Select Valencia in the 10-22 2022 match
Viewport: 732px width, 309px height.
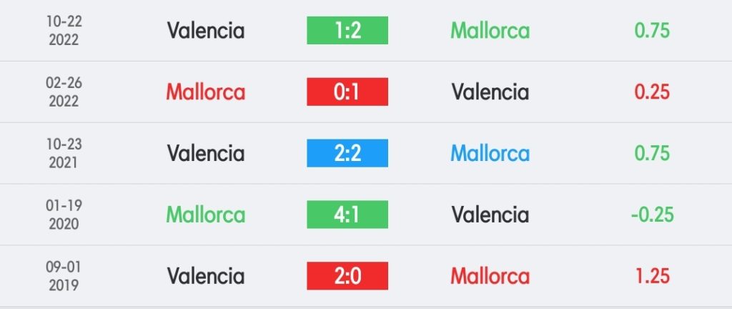pyautogui.click(x=206, y=31)
